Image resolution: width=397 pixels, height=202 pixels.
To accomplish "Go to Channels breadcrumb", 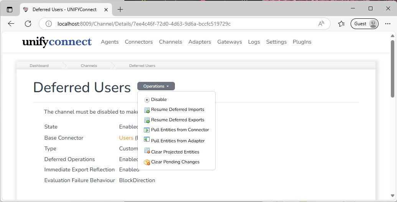I will [x=89, y=66].
